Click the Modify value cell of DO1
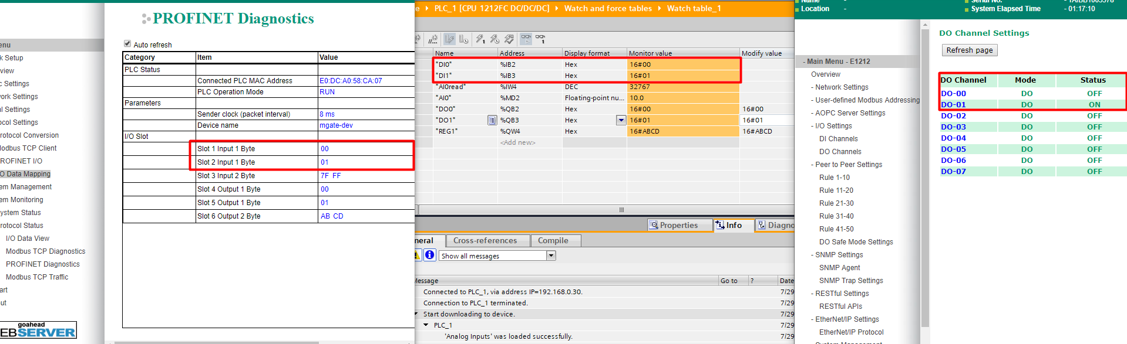Image resolution: width=1127 pixels, height=344 pixels. (x=767, y=120)
